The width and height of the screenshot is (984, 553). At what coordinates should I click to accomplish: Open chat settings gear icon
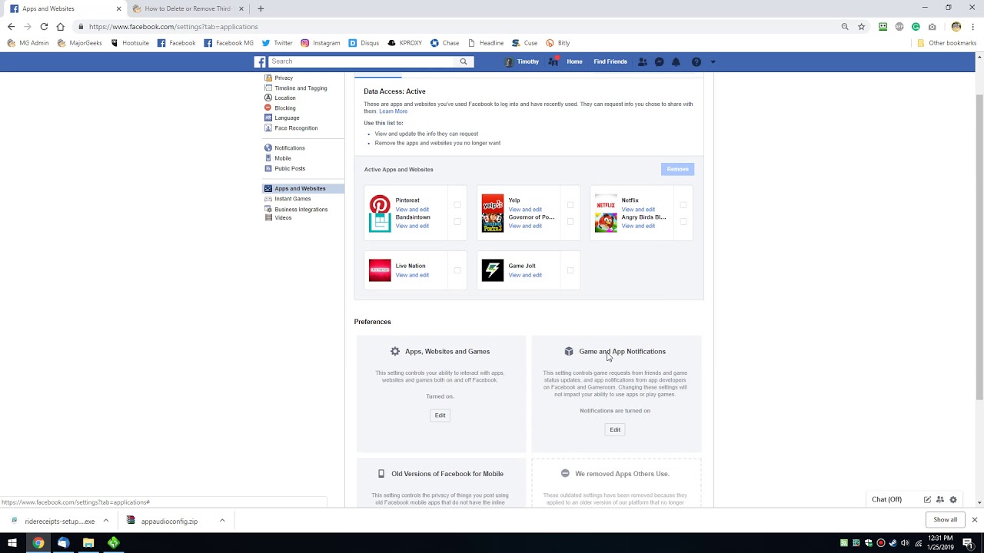pos(953,499)
